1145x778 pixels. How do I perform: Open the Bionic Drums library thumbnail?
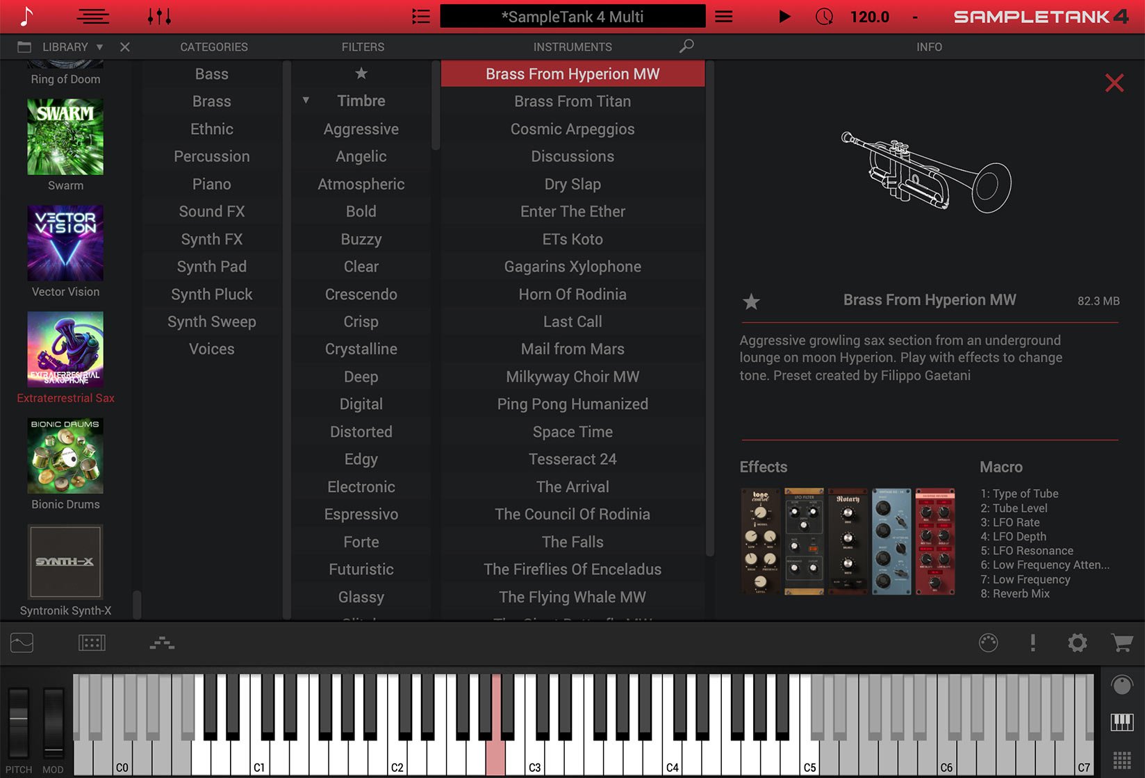[65, 456]
